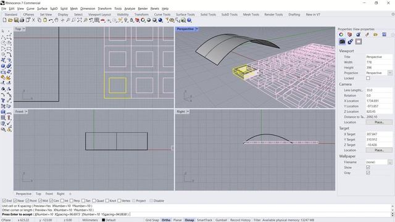The width and height of the screenshot is (395, 222).
Task: Toggle SmartTrack in status bar
Action: pos(204,220)
